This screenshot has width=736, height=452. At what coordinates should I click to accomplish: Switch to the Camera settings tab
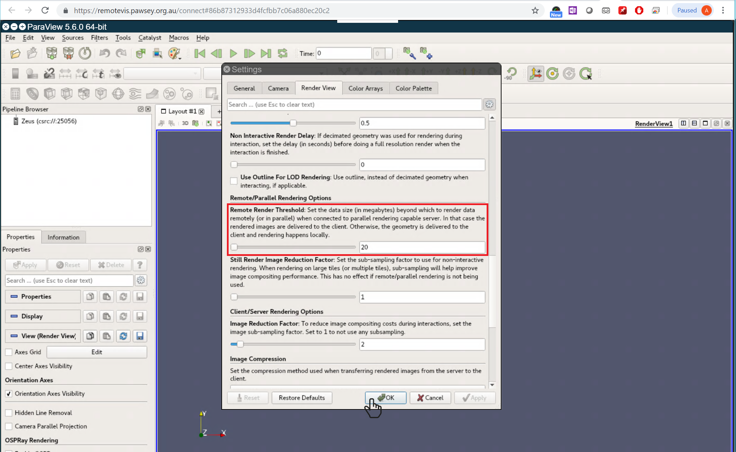click(278, 88)
